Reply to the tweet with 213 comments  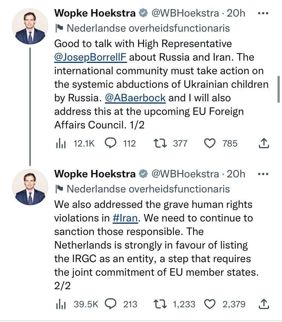pos(110,304)
